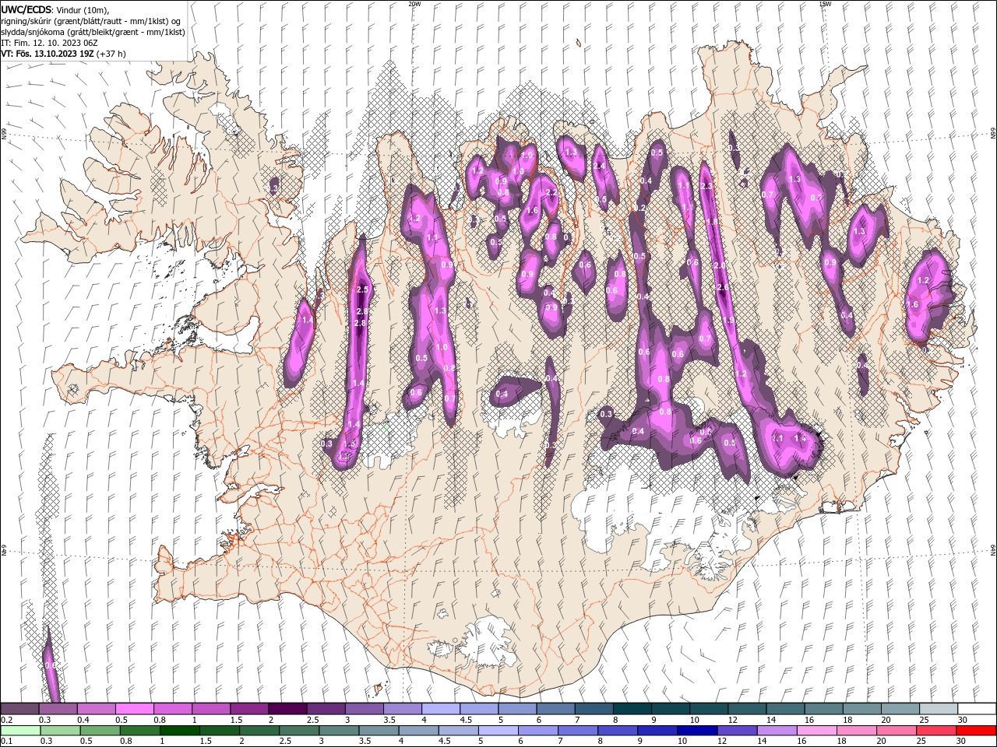Click the UWC/ECDS title text
997x747 pixels.
coord(27,9)
